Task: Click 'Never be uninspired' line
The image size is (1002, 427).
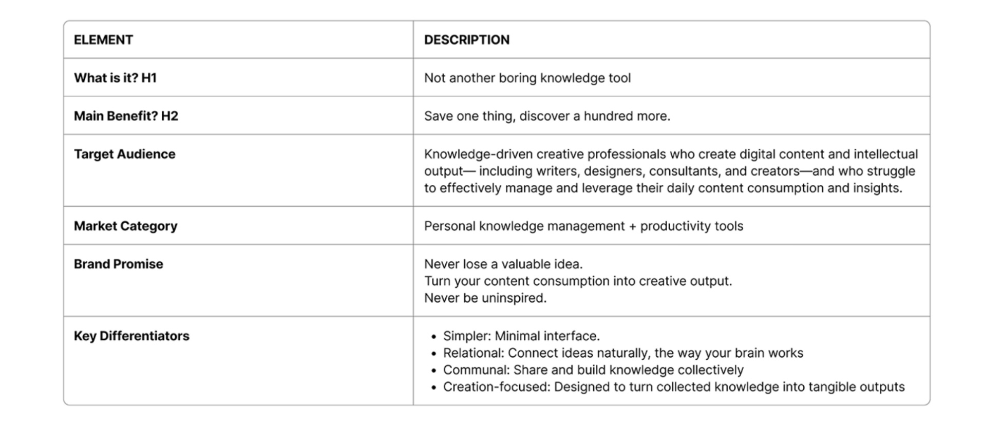Action: 485,298
